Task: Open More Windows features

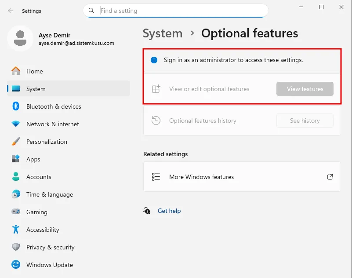Action: (242, 177)
